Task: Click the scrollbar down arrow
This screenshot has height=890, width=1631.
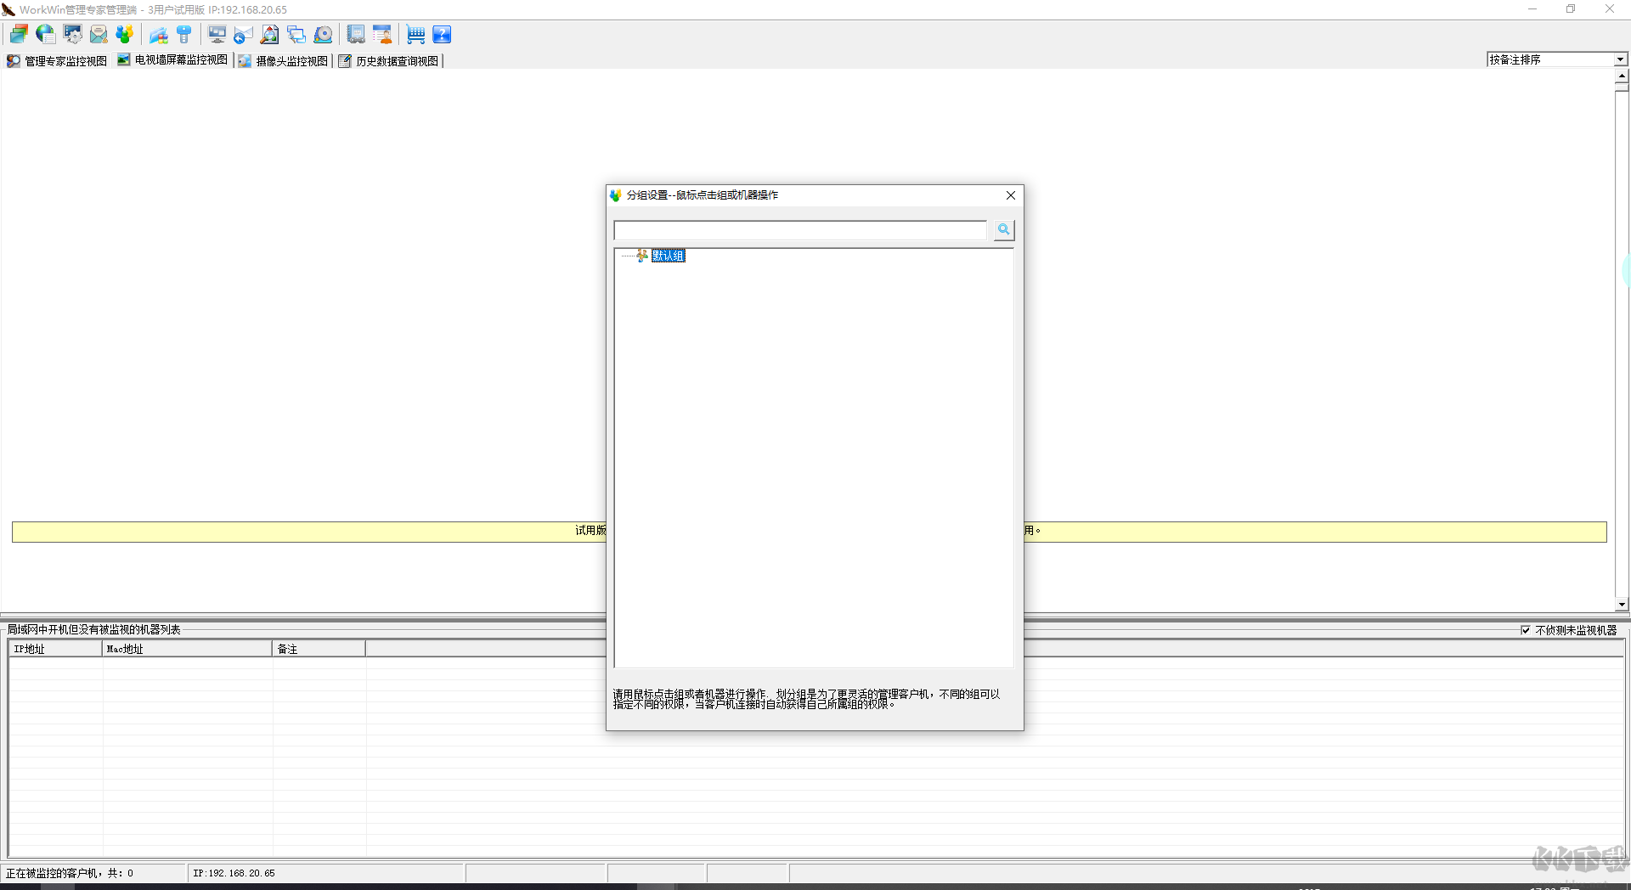Action: (1622, 605)
